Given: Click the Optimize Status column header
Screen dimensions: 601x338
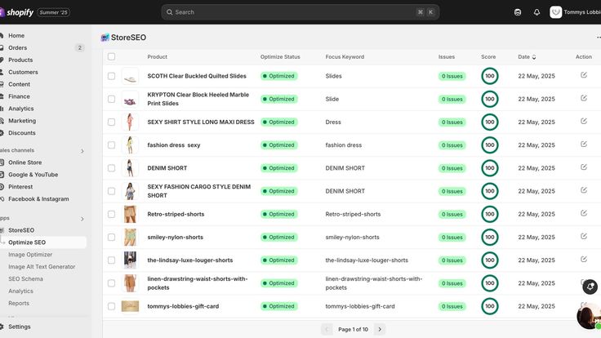Looking at the screenshot, I should 280,56.
